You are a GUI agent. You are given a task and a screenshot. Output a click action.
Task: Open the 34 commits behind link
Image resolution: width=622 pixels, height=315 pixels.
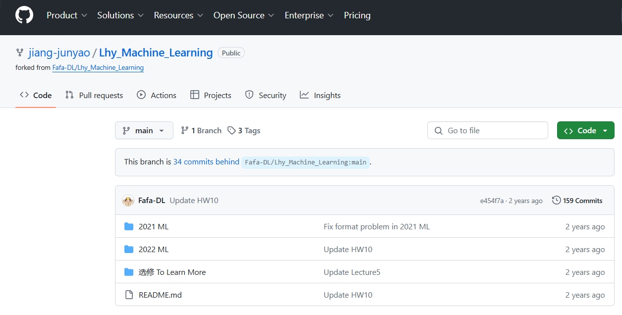click(206, 161)
